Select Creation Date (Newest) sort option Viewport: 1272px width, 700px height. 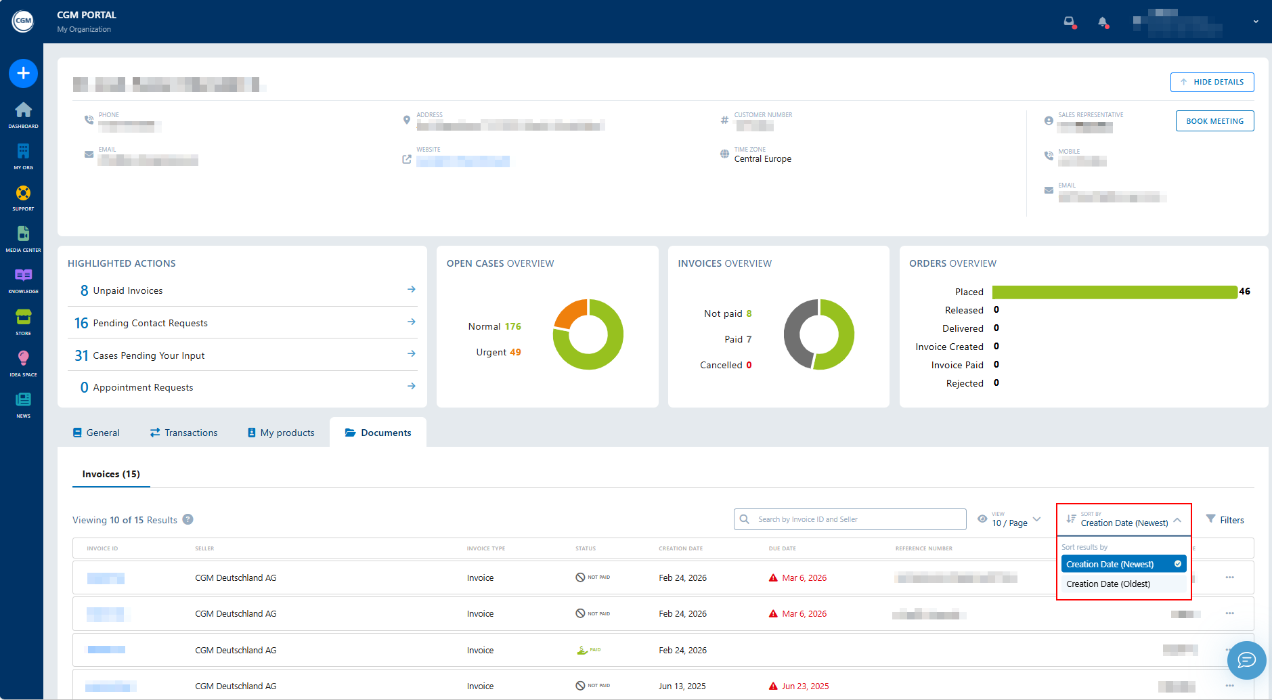click(x=1124, y=564)
